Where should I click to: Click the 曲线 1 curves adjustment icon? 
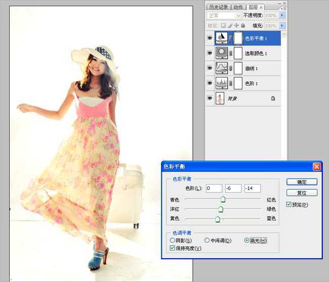click(x=221, y=68)
